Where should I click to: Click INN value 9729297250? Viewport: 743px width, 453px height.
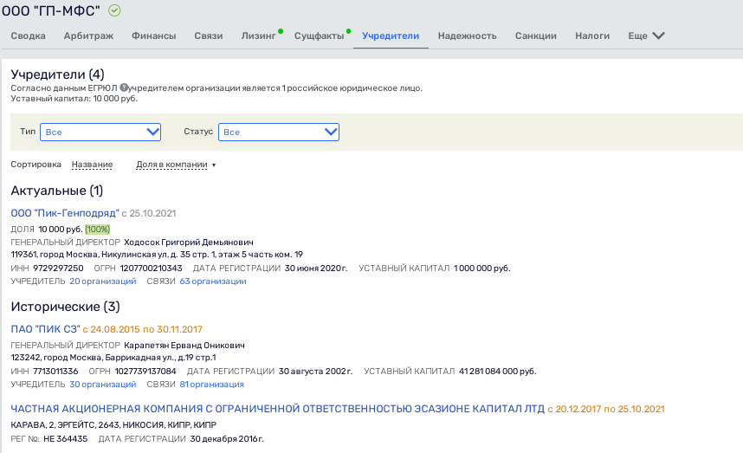coord(58,269)
